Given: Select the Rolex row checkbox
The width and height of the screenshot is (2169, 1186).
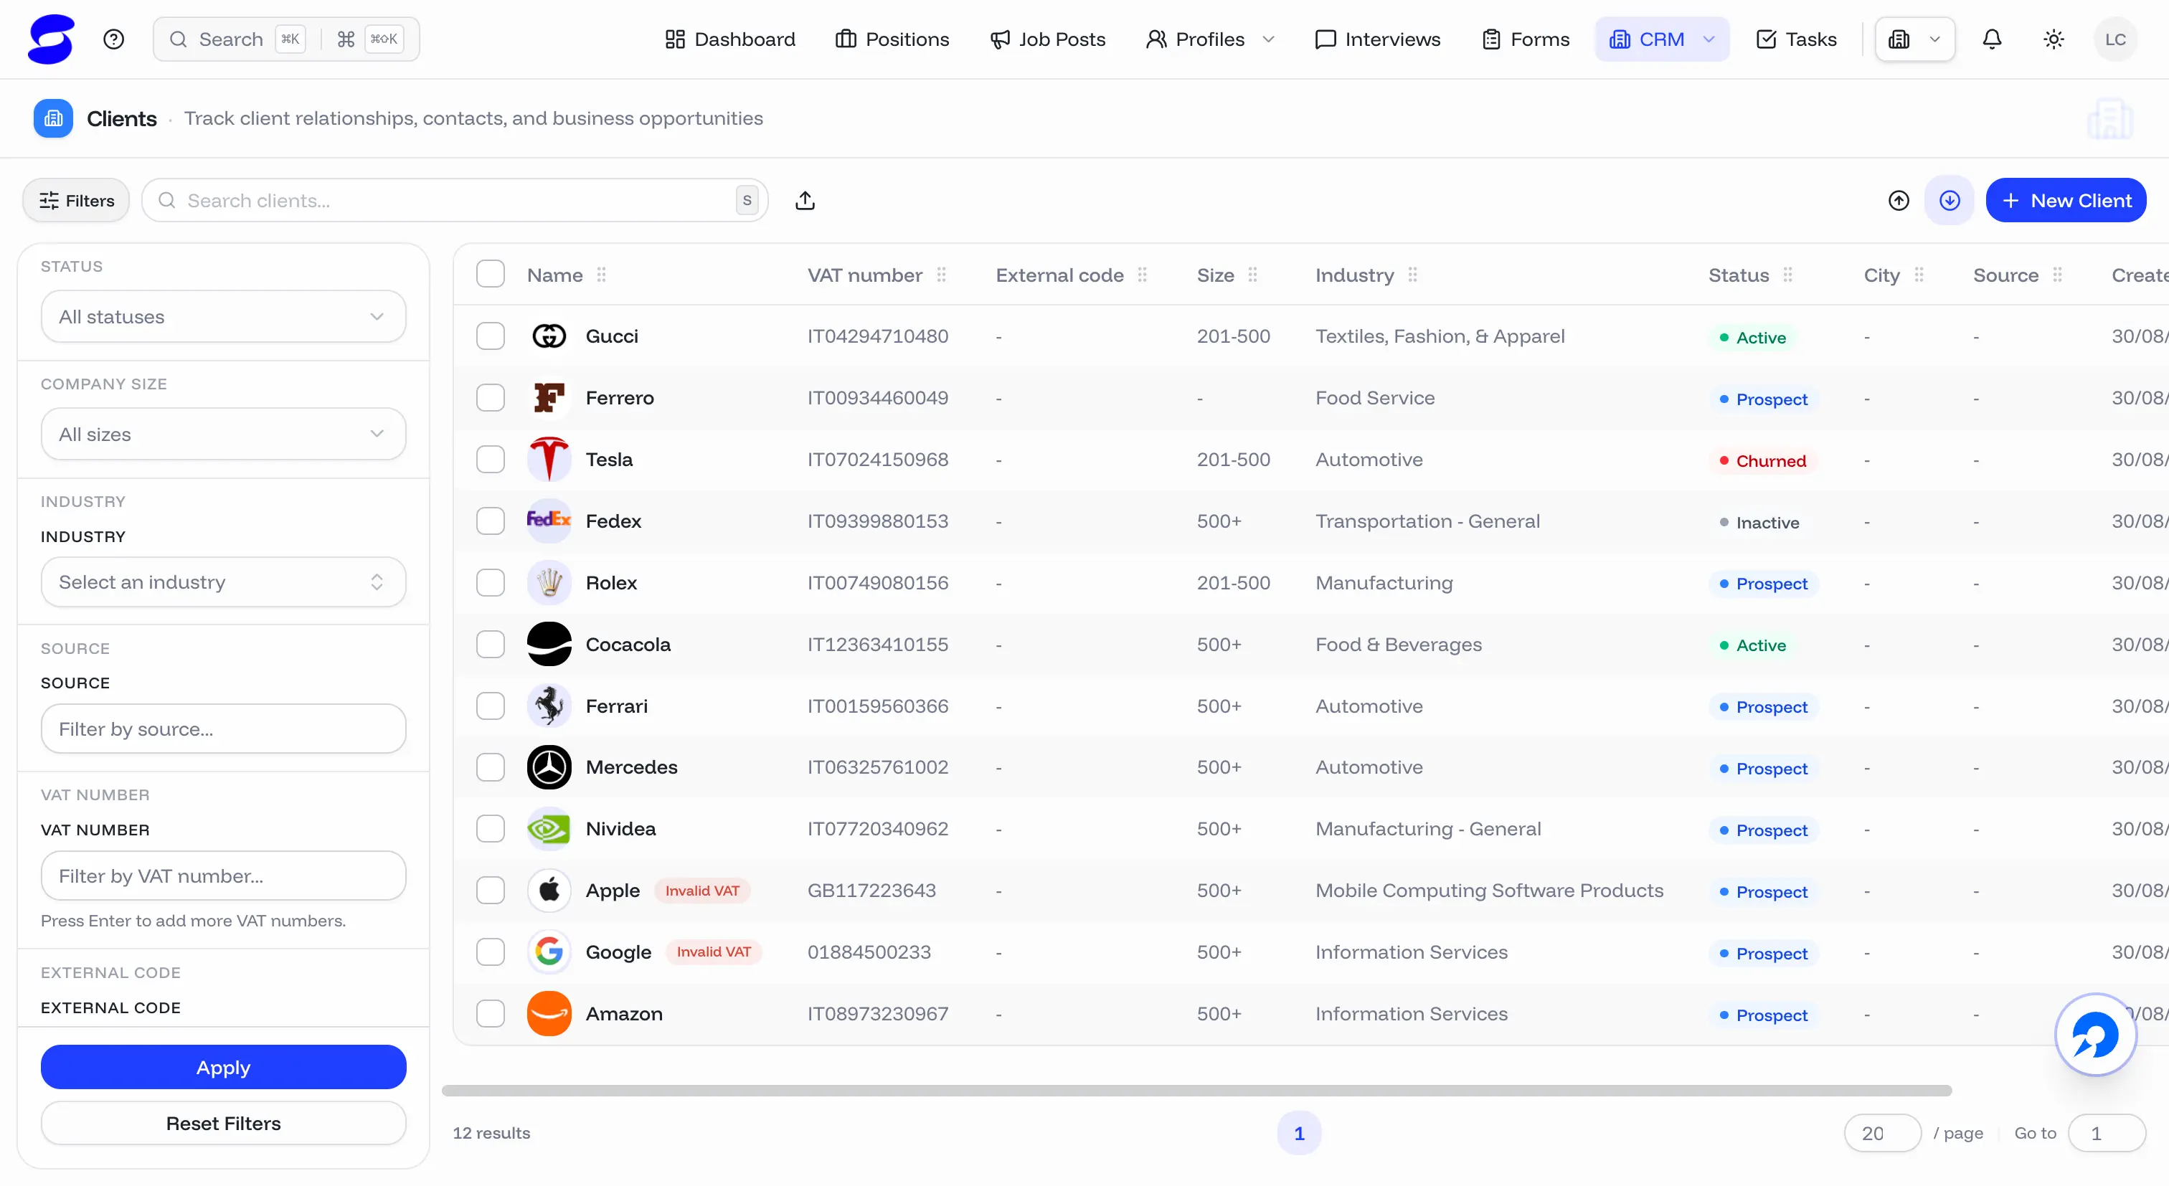Looking at the screenshot, I should tap(490, 582).
